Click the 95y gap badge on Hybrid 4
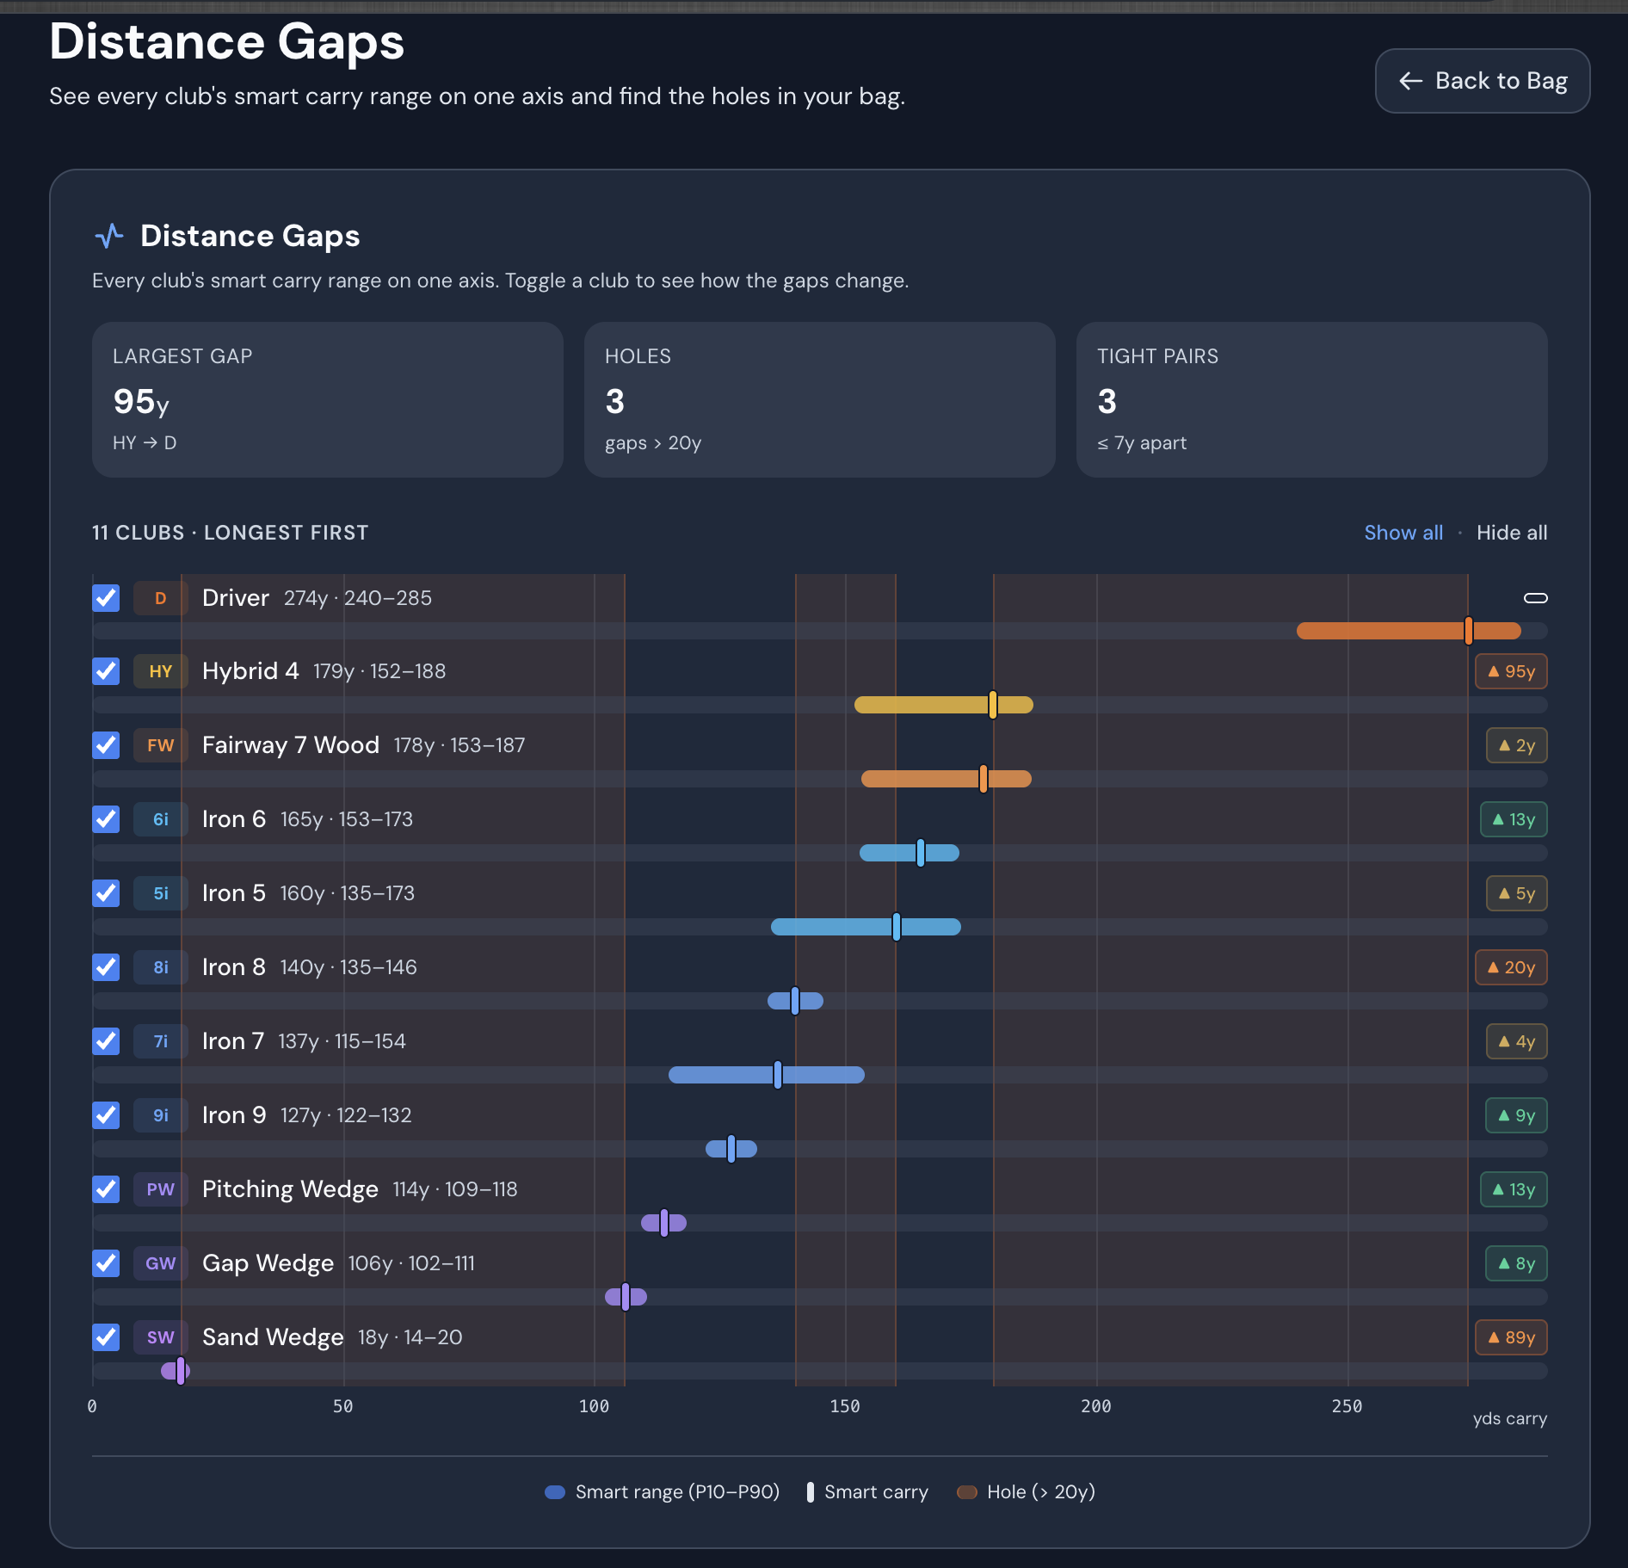Image resolution: width=1628 pixels, height=1568 pixels. [1511, 672]
